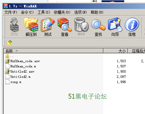
Task: Open the Help (帮助) menu
Action: (97, 12)
